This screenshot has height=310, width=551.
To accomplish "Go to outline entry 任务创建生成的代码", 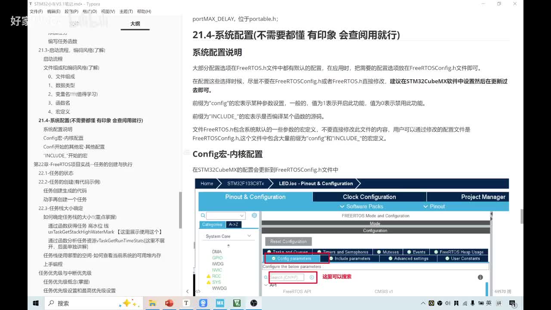I will 65,191.
